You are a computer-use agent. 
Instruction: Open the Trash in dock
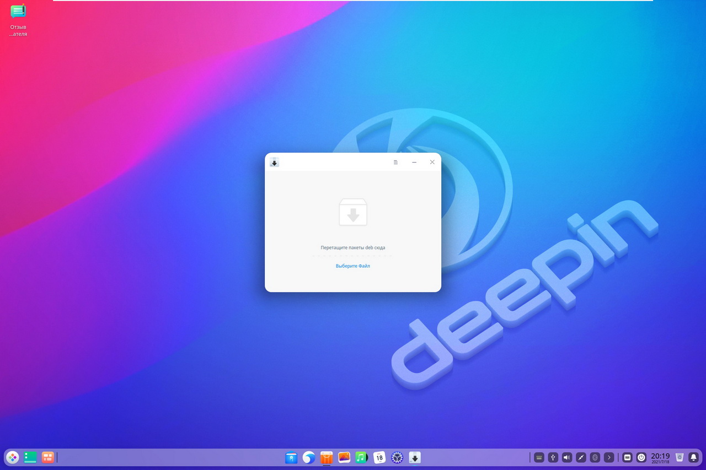(x=680, y=457)
